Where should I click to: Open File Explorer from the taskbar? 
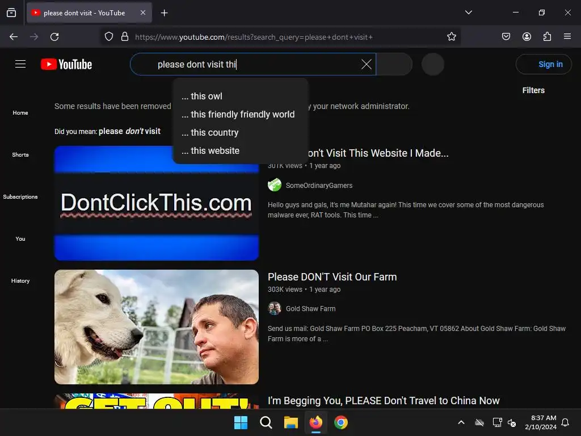pyautogui.click(x=291, y=422)
